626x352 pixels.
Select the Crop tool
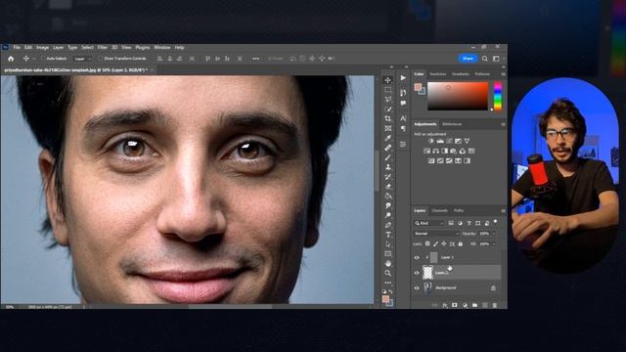click(387, 119)
